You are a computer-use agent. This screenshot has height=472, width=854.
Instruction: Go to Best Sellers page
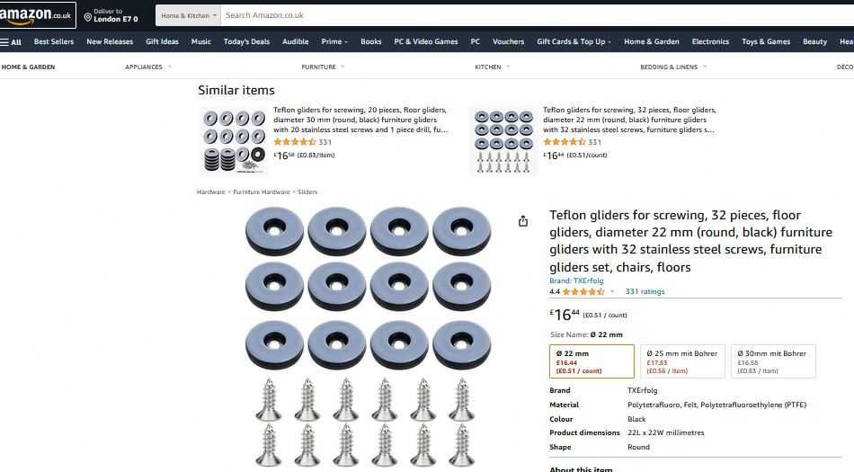click(x=54, y=42)
